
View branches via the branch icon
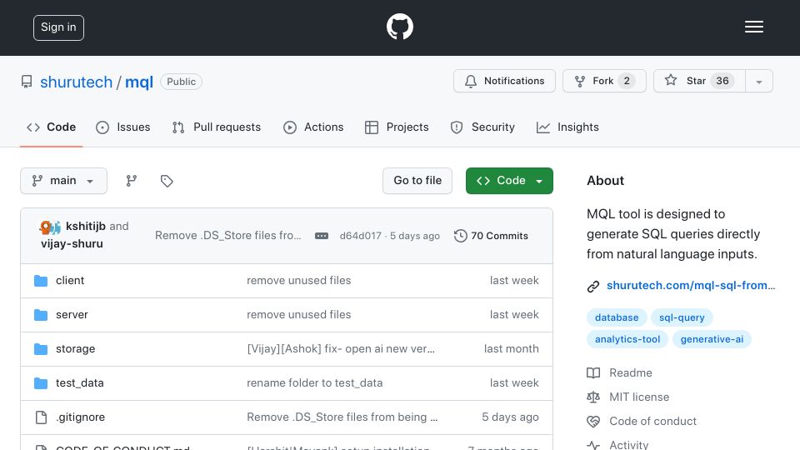click(x=132, y=181)
